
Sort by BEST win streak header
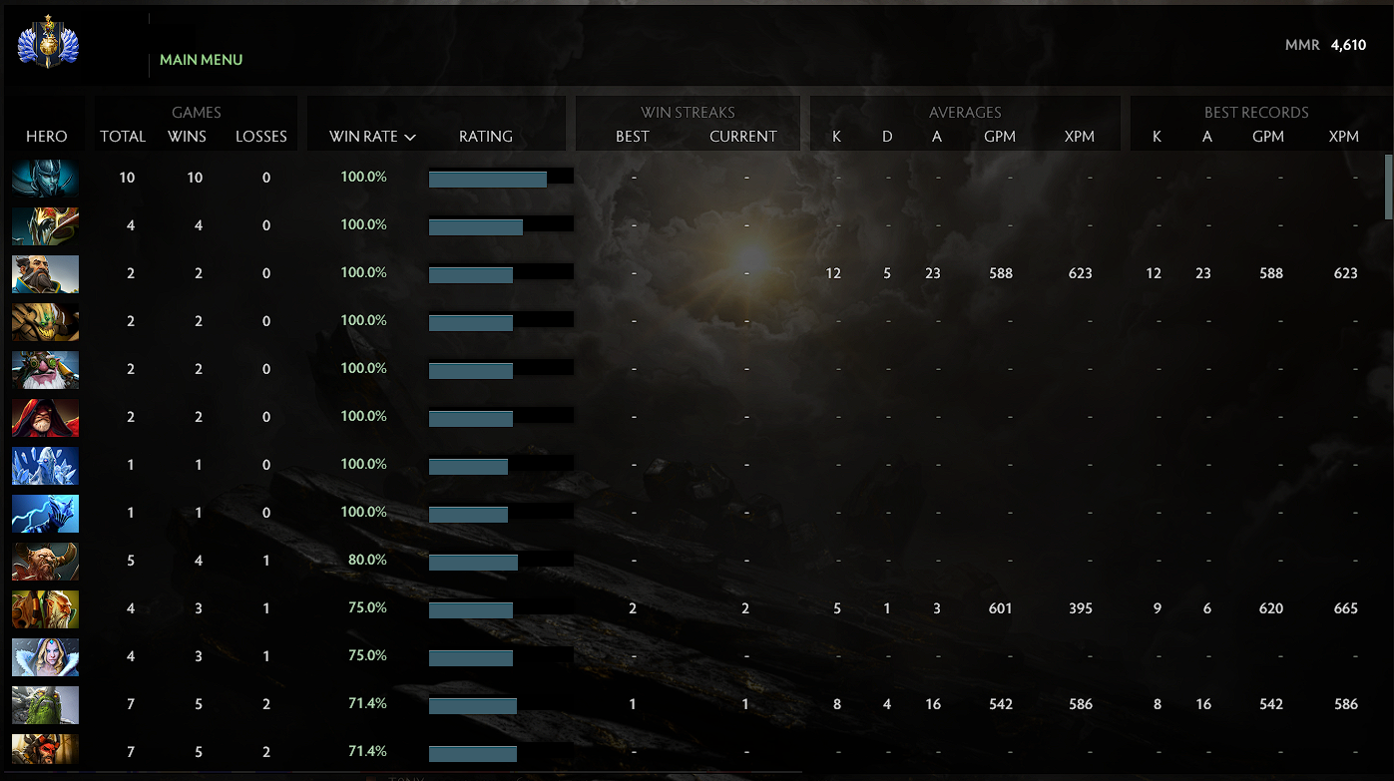(633, 137)
